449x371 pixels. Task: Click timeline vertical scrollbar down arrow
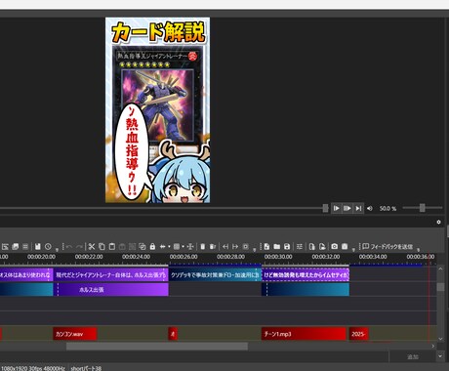pyautogui.click(x=440, y=339)
